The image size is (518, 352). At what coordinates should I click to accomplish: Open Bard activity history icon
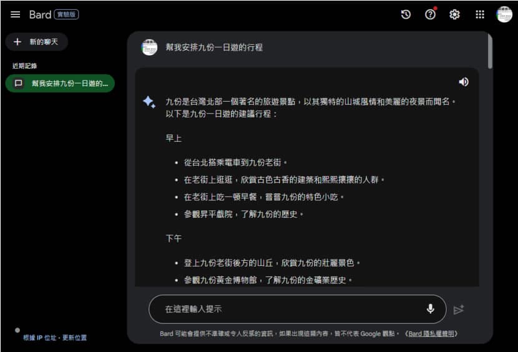406,14
